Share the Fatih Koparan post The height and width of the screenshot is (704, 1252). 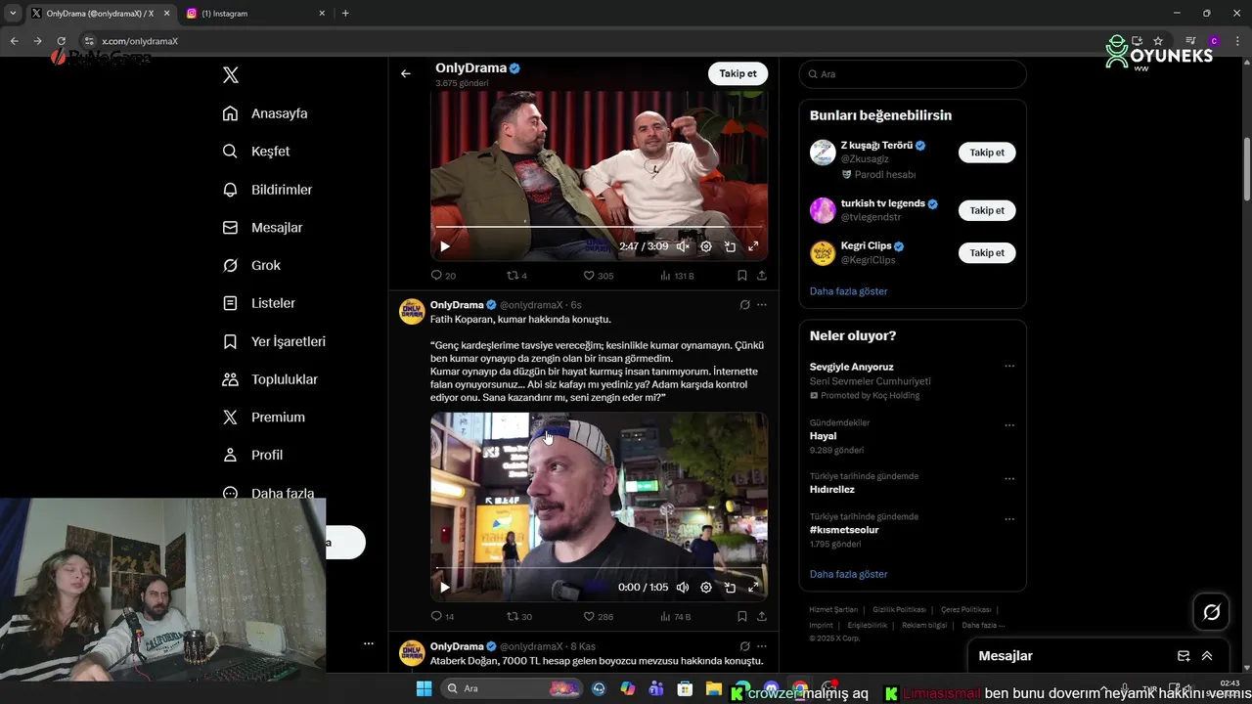coord(762,617)
